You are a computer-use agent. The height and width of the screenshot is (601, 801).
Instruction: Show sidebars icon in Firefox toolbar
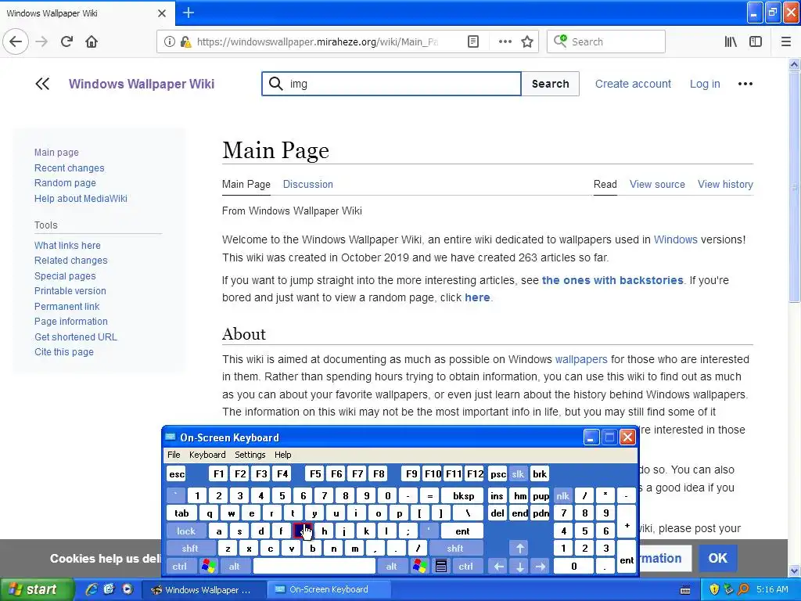pos(756,42)
